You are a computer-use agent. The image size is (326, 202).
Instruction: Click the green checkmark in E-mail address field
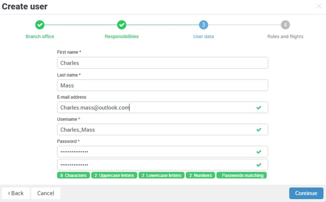[259, 107]
